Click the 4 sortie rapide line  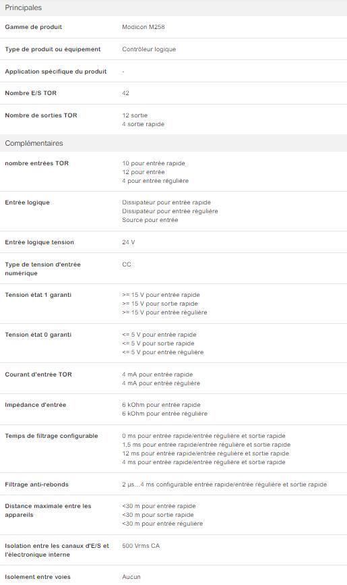143,124
